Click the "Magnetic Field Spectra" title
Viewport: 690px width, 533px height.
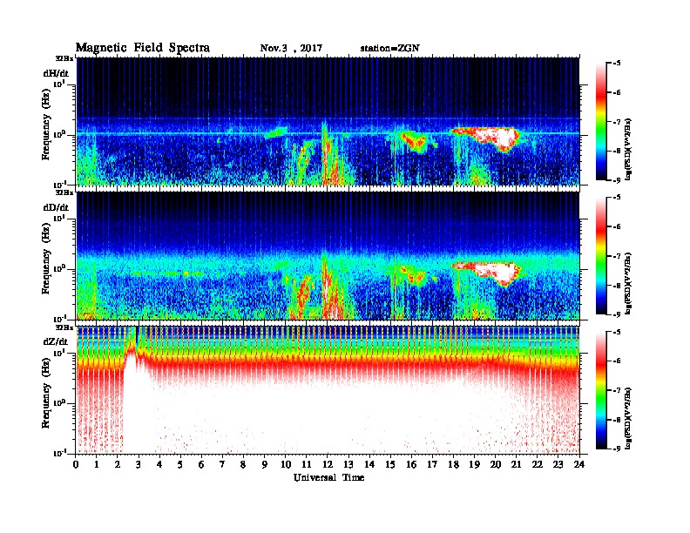click(143, 48)
